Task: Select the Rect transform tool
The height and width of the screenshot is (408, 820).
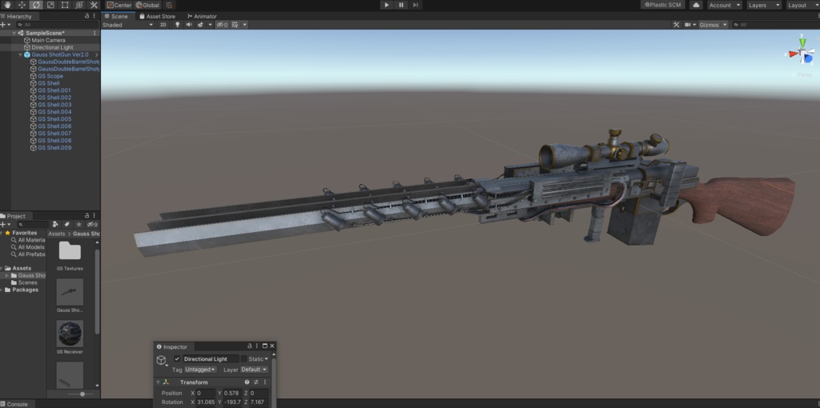Action: (65, 5)
